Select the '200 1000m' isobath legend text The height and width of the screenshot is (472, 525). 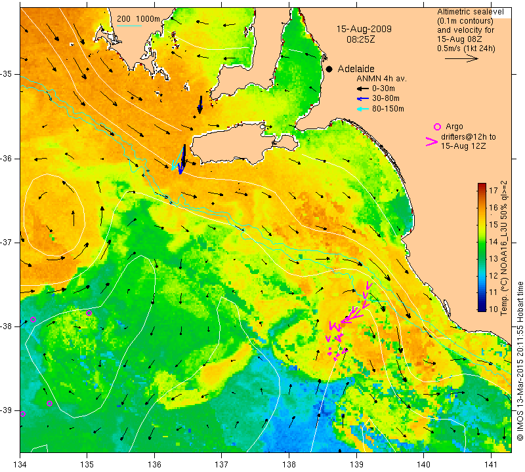[x=138, y=19]
